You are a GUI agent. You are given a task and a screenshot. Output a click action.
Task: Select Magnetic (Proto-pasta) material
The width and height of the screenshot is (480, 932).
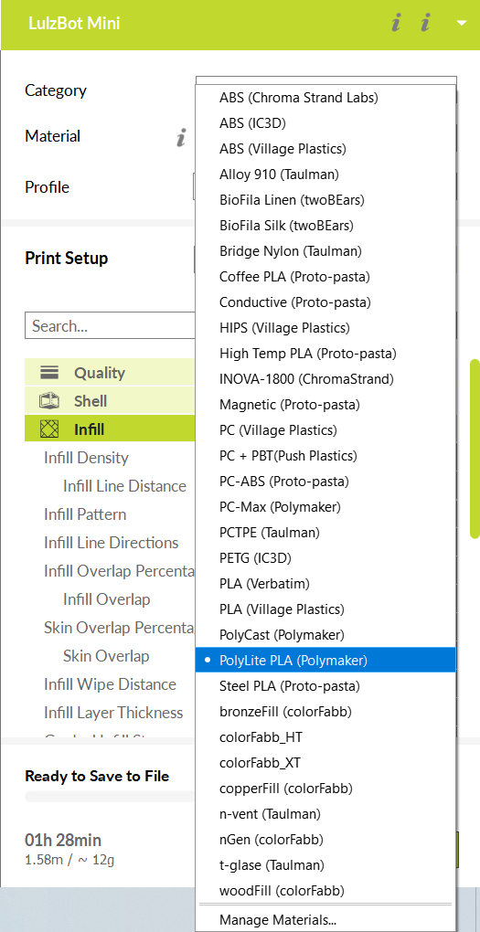pos(326,404)
